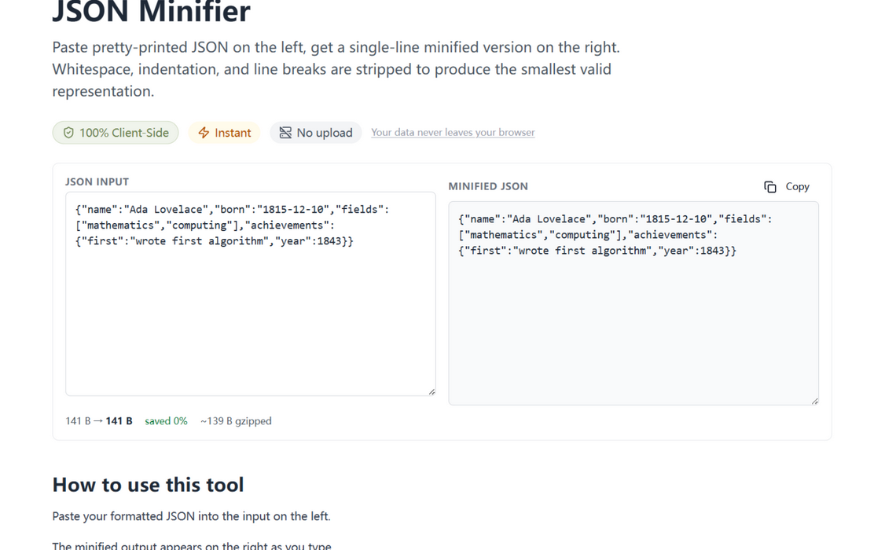The height and width of the screenshot is (550, 896).
Task: Click the resize handle of Minified JSON box
Action: 815,401
